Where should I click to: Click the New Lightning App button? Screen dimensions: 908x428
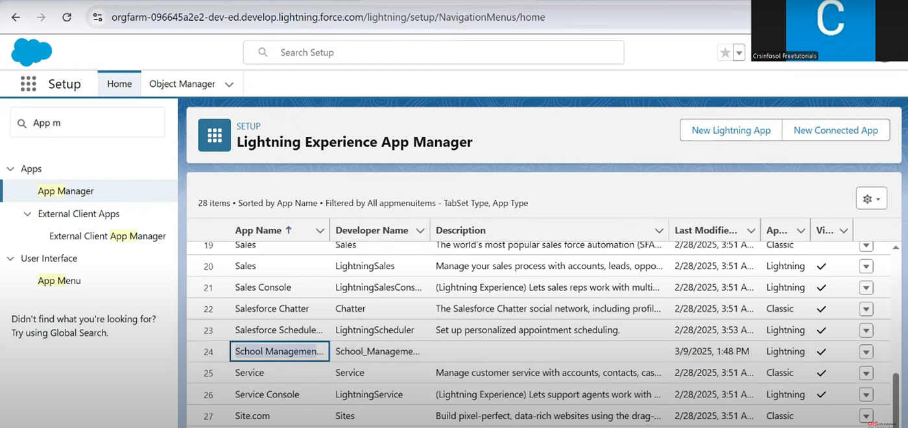[731, 130]
